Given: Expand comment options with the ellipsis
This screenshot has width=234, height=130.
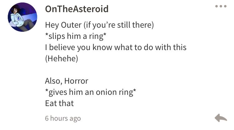Looking at the screenshot, I should 221,6.
